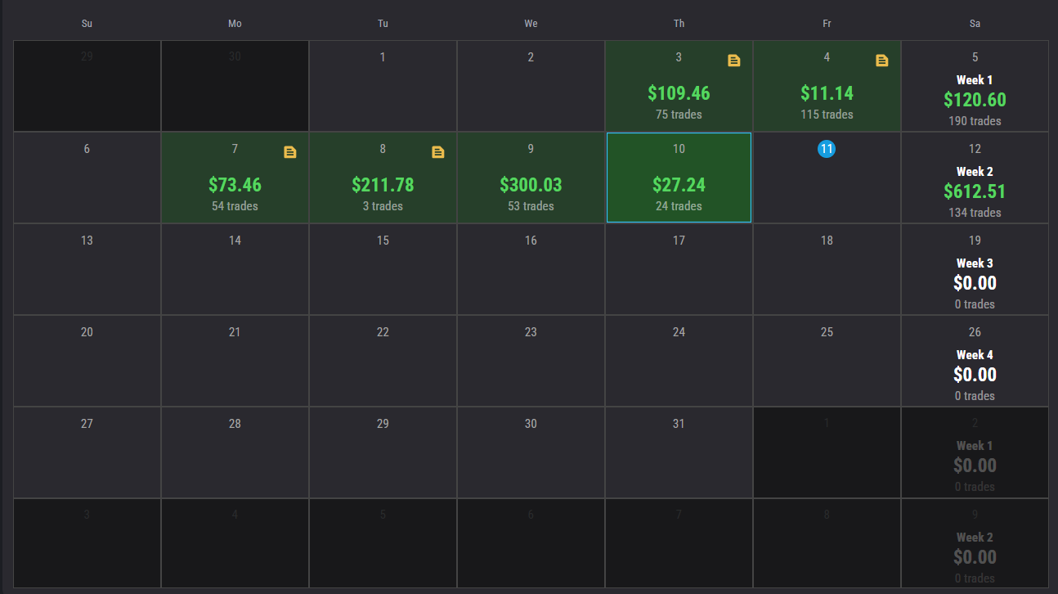Select the blue badge marking day 11
Screen dimensions: 1058x594
(827, 149)
